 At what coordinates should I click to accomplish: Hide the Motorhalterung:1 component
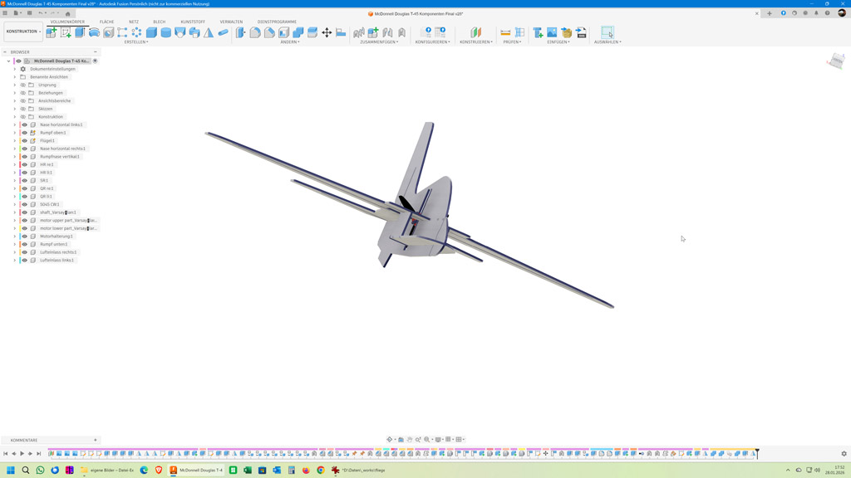(24, 237)
